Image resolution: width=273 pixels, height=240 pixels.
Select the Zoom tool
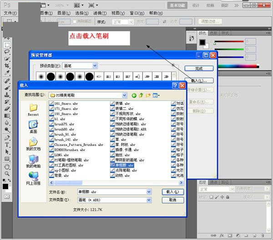point(7,173)
